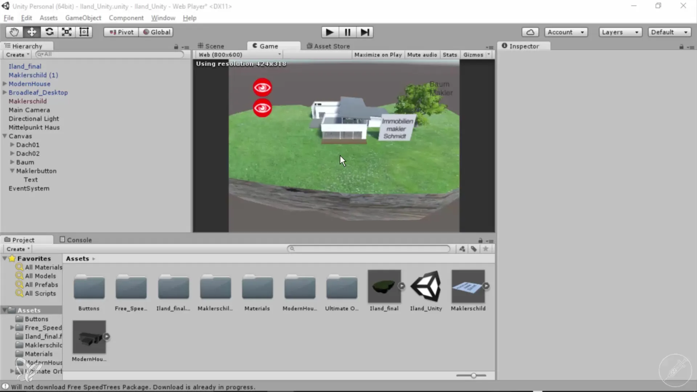This screenshot has height=392, width=697.
Task: Select the Rotate tool
Action: (x=49, y=32)
